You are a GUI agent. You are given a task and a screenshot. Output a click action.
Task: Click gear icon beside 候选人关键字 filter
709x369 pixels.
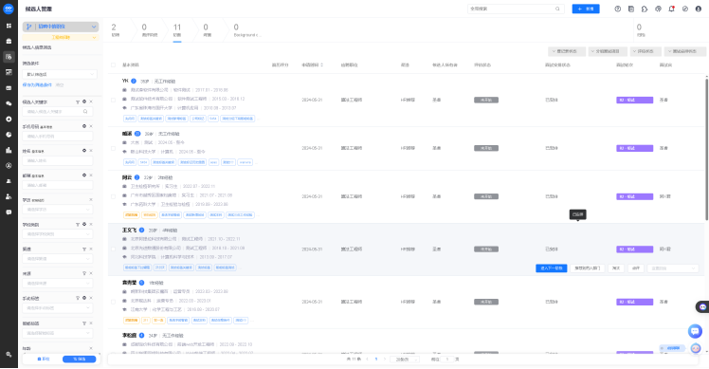(x=84, y=101)
